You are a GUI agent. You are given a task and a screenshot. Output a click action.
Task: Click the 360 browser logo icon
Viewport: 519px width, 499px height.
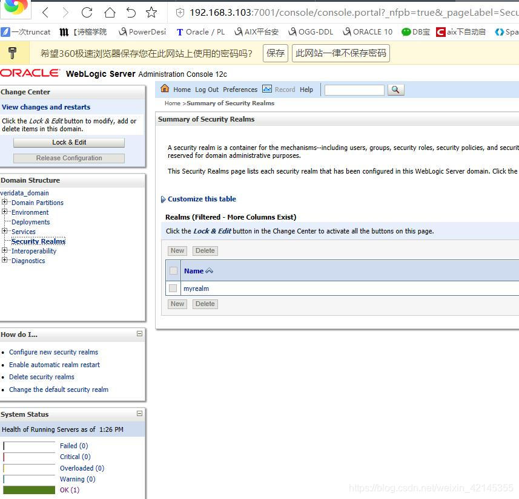15,7
